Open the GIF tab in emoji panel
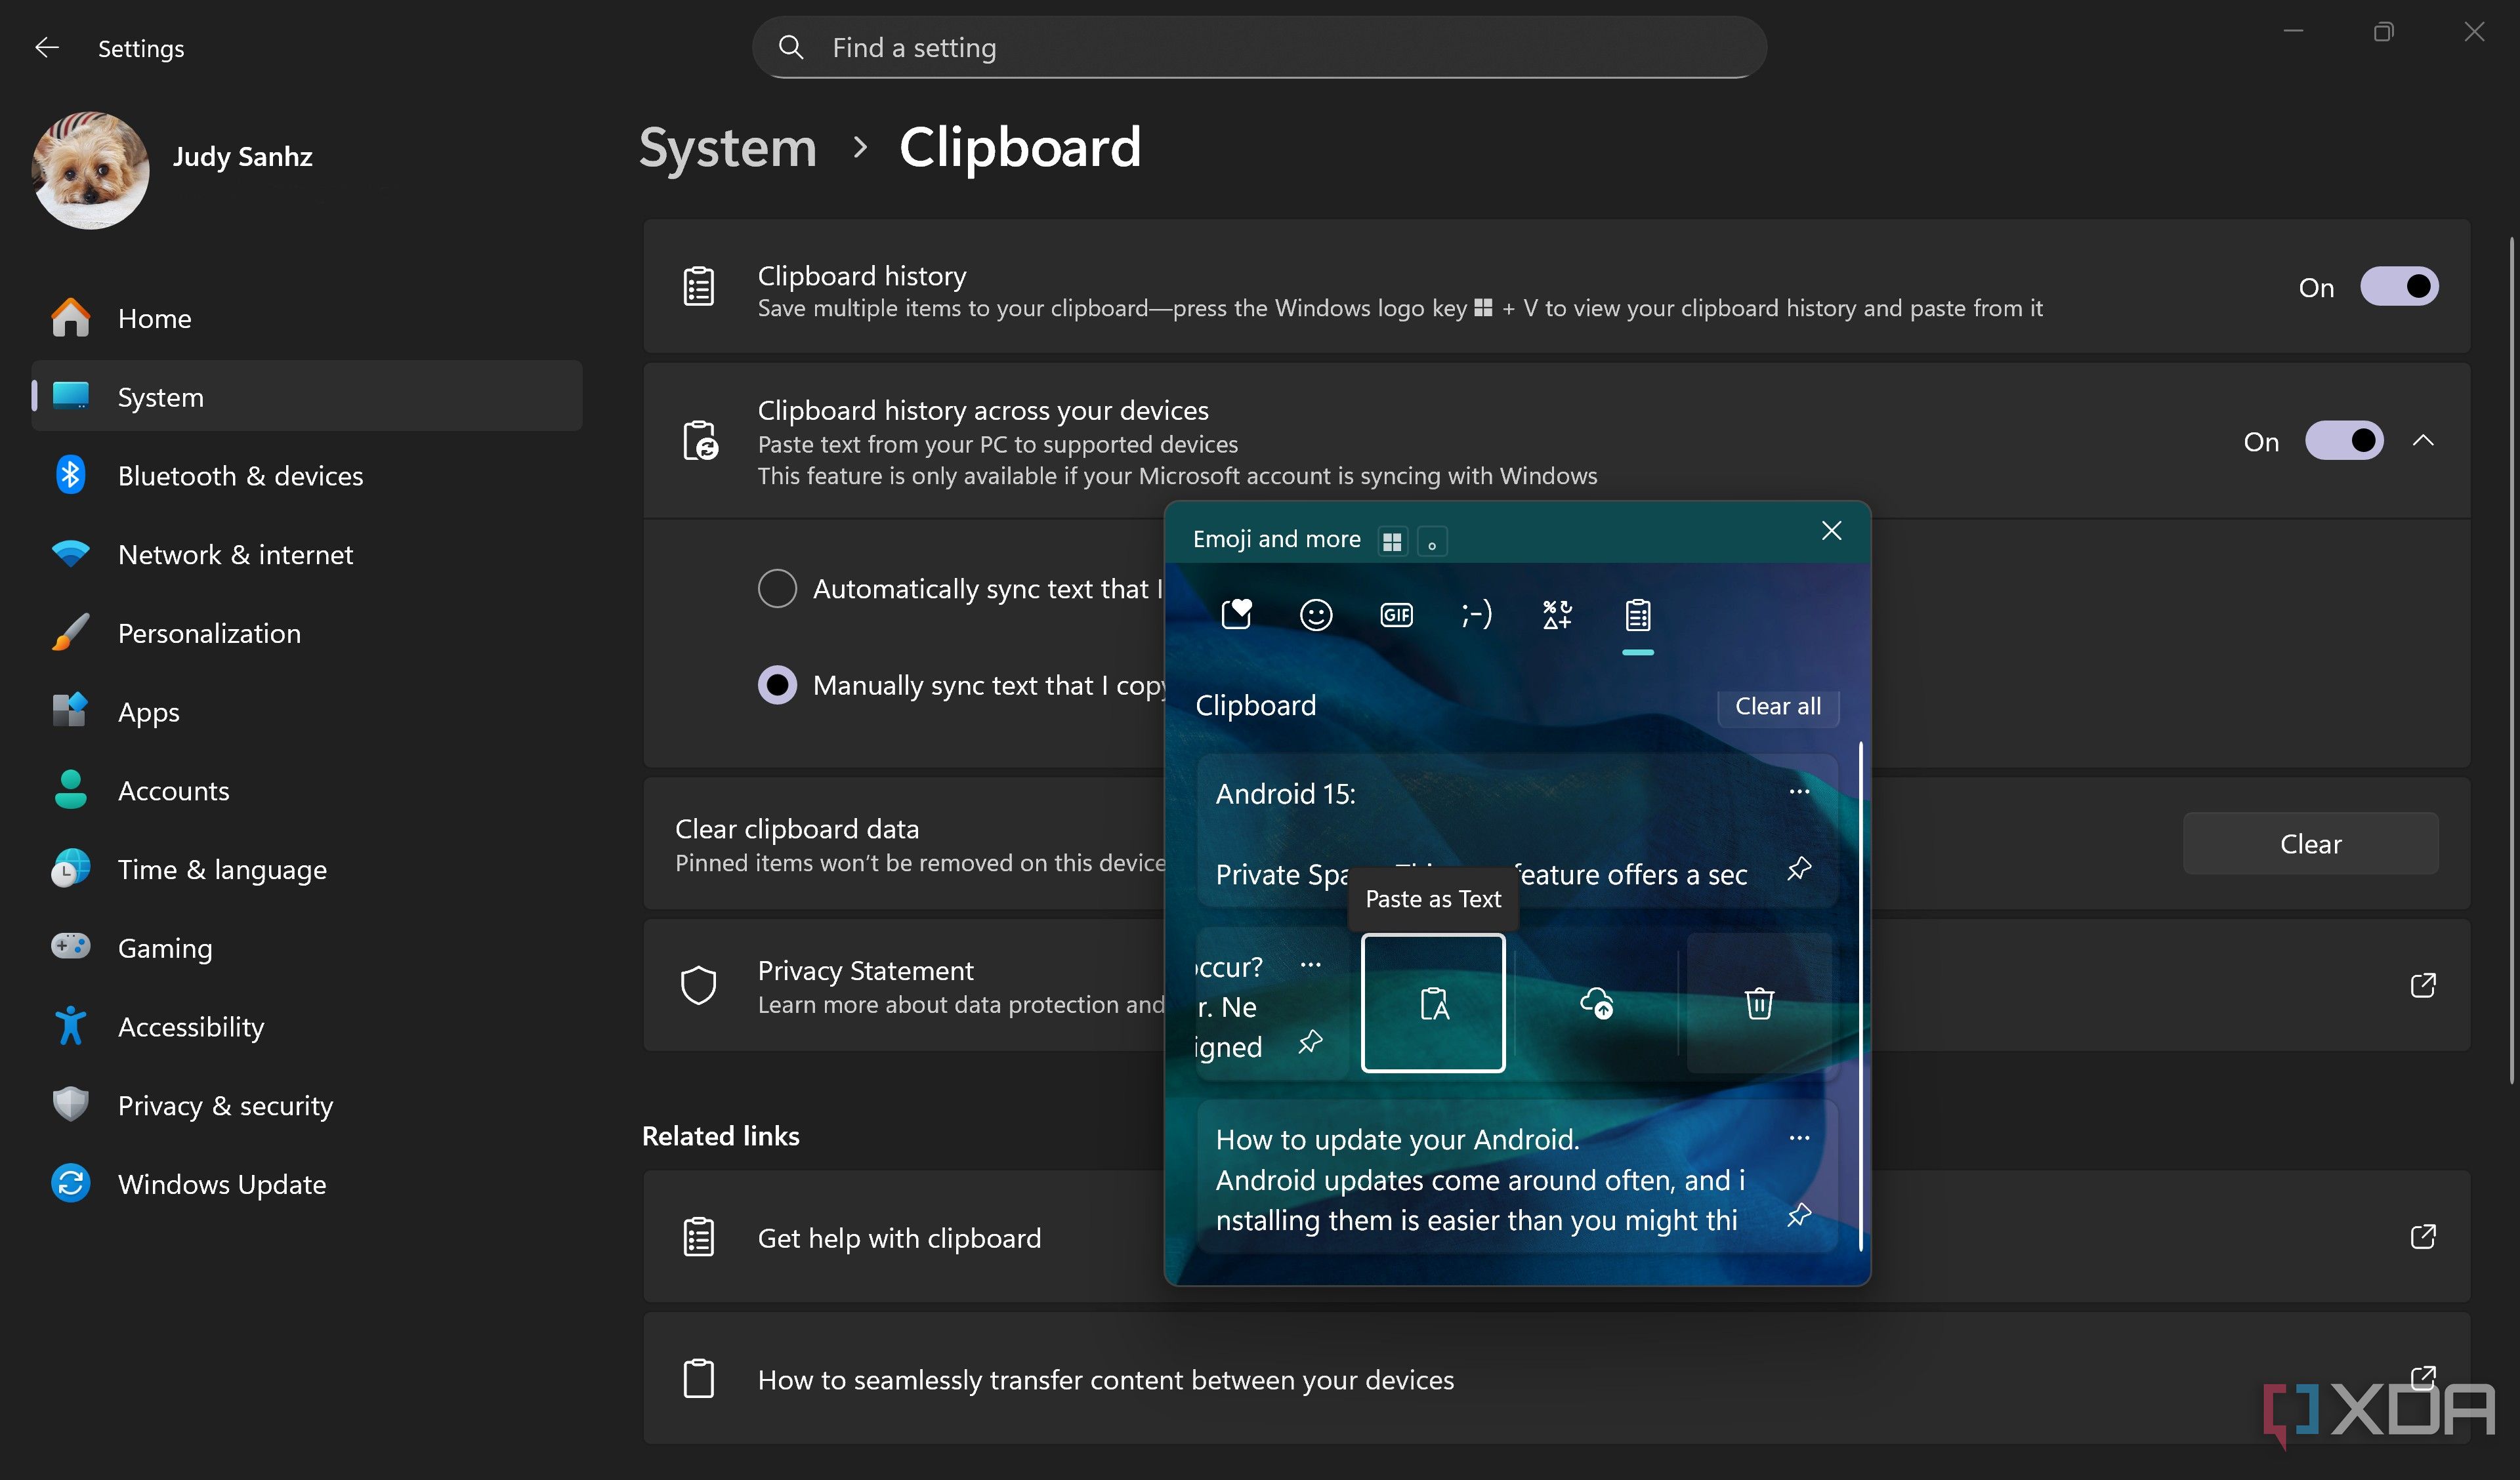This screenshot has width=2520, height=1480. pyautogui.click(x=1396, y=614)
